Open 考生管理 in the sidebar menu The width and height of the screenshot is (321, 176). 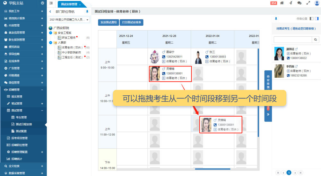[21, 117]
